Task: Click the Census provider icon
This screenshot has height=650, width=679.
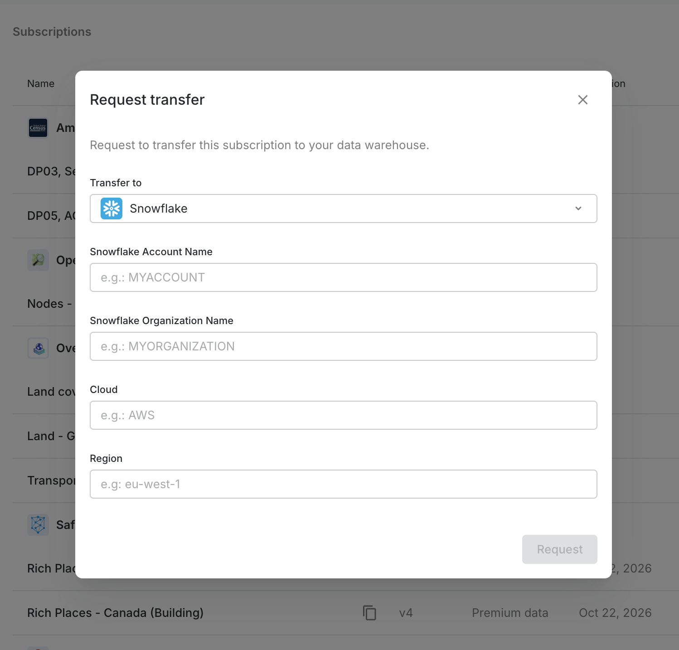Action: coord(38,128)
